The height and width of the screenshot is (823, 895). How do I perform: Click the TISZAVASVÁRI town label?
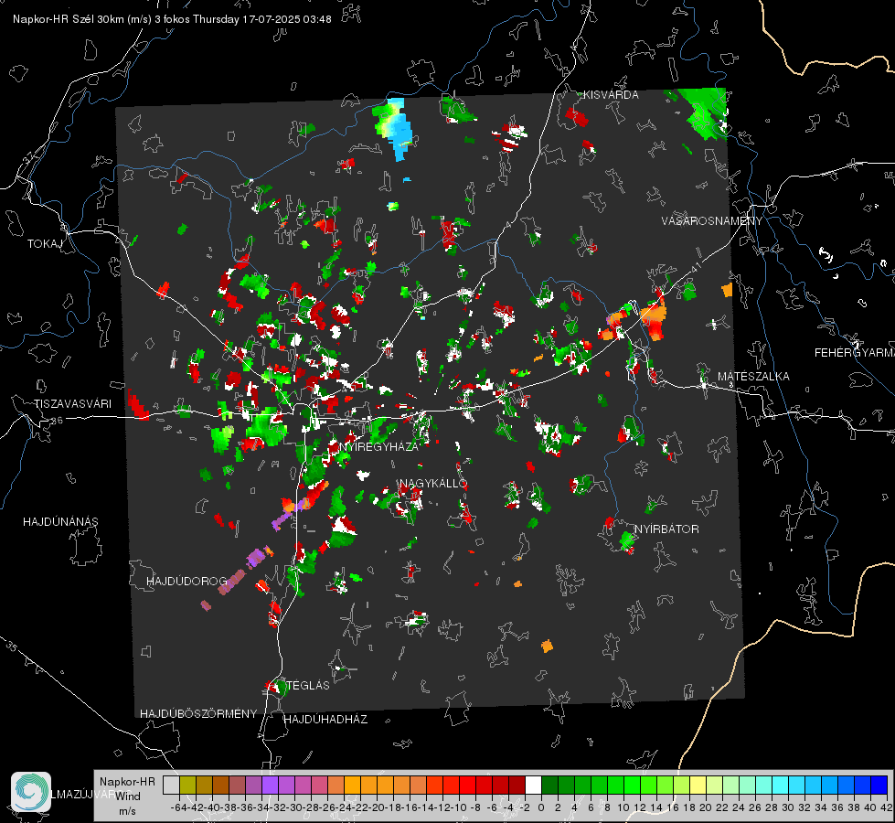point(72,404)
